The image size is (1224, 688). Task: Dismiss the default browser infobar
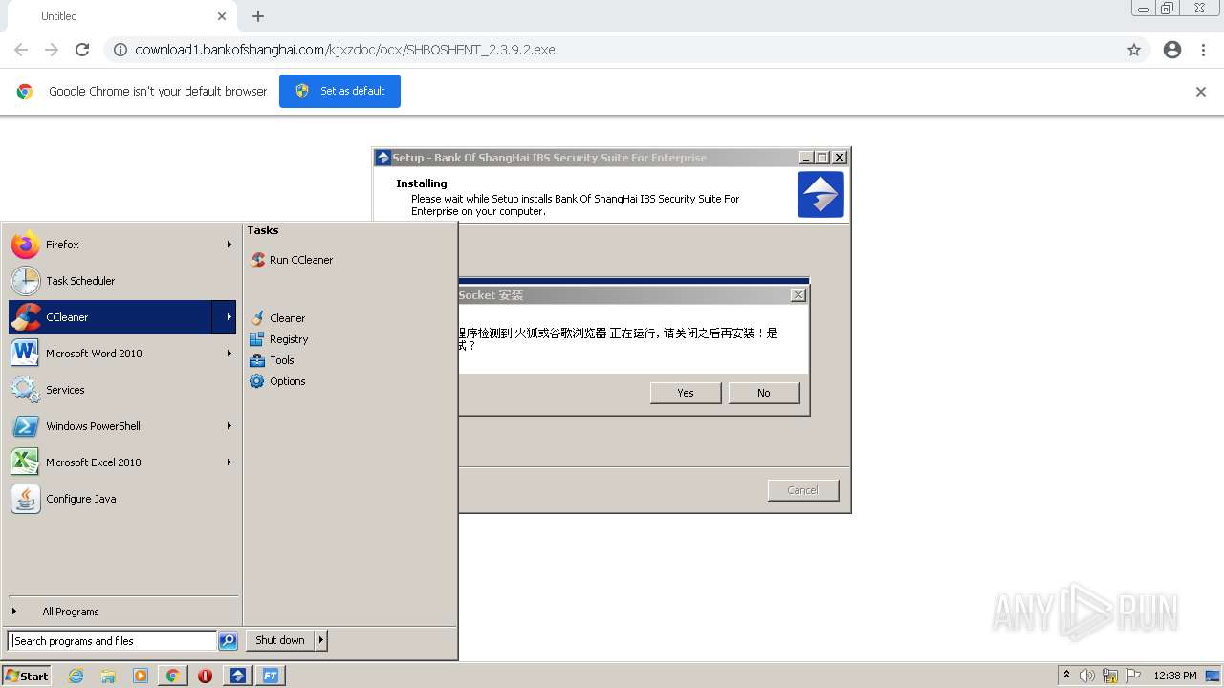[x=1201, y=92]
